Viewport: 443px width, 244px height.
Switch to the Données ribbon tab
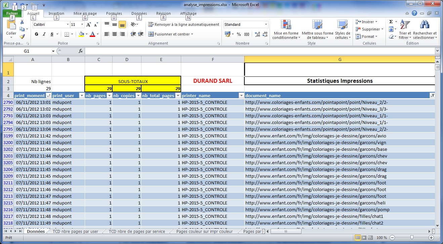pos(139,13)
